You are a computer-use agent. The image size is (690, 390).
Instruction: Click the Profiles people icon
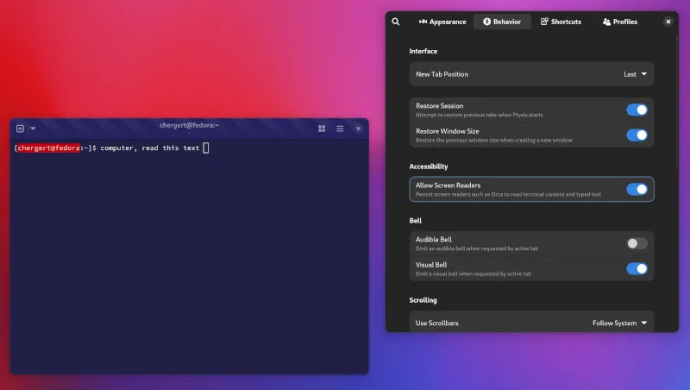click(x=606, y=22)
